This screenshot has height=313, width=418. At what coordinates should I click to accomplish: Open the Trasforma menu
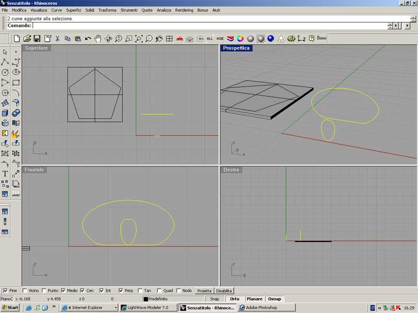tap(107, 10)
